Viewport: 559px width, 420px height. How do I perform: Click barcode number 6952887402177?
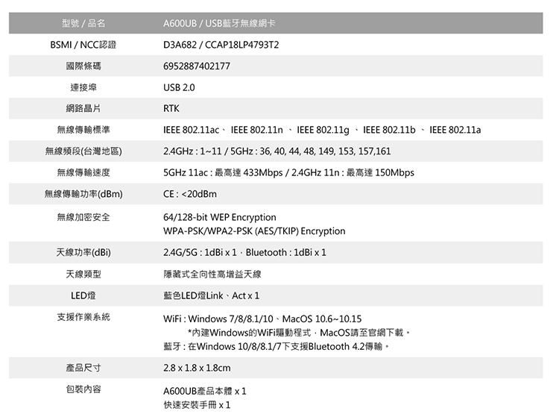197,66
